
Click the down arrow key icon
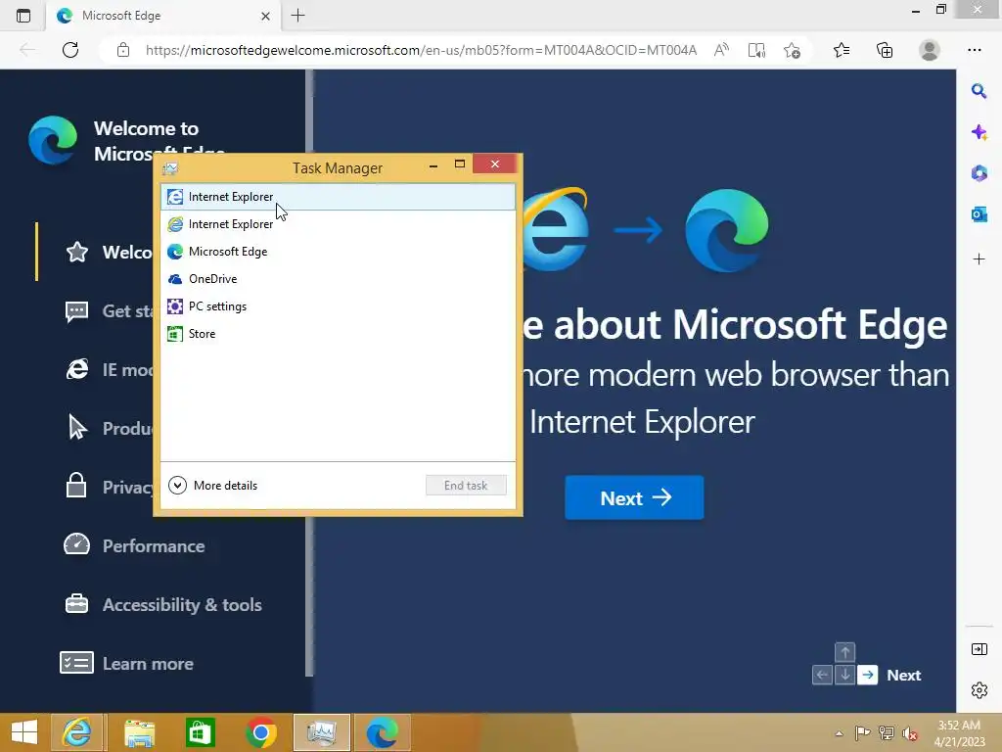pos(844,676)
